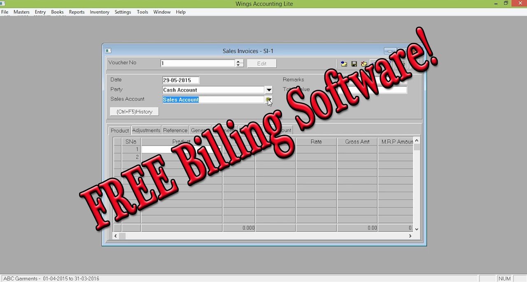Open the Reports menu

point(77,12)
